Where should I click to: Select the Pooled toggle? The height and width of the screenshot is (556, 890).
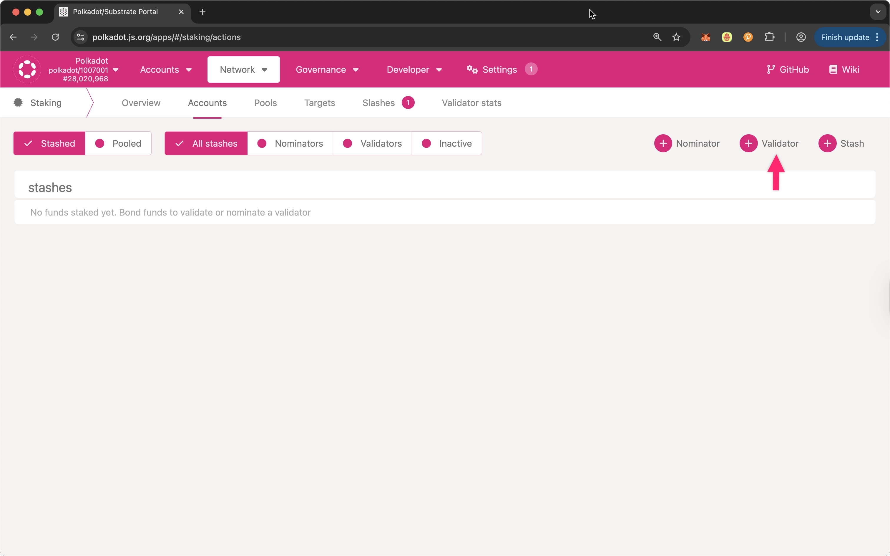[118, 143]
